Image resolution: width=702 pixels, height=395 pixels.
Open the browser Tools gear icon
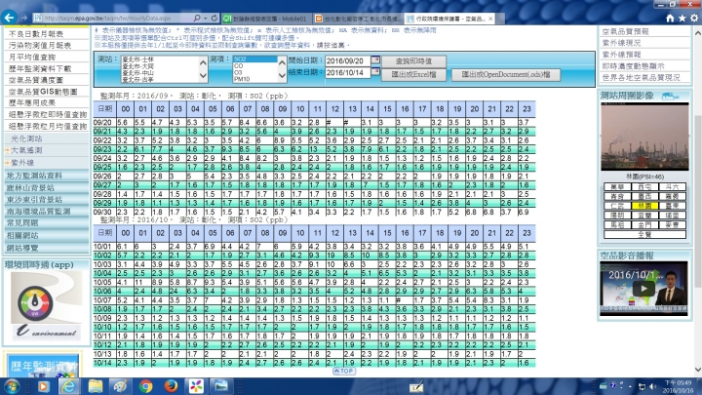point(694,19)
